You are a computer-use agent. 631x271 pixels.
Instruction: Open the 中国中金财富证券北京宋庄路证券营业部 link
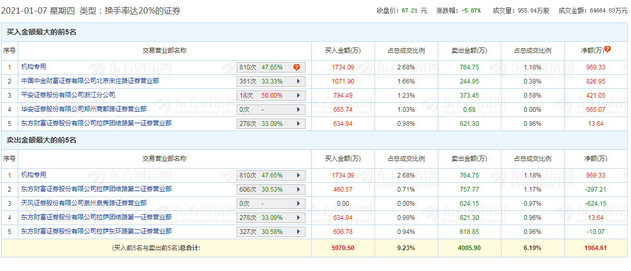[90, 81]
